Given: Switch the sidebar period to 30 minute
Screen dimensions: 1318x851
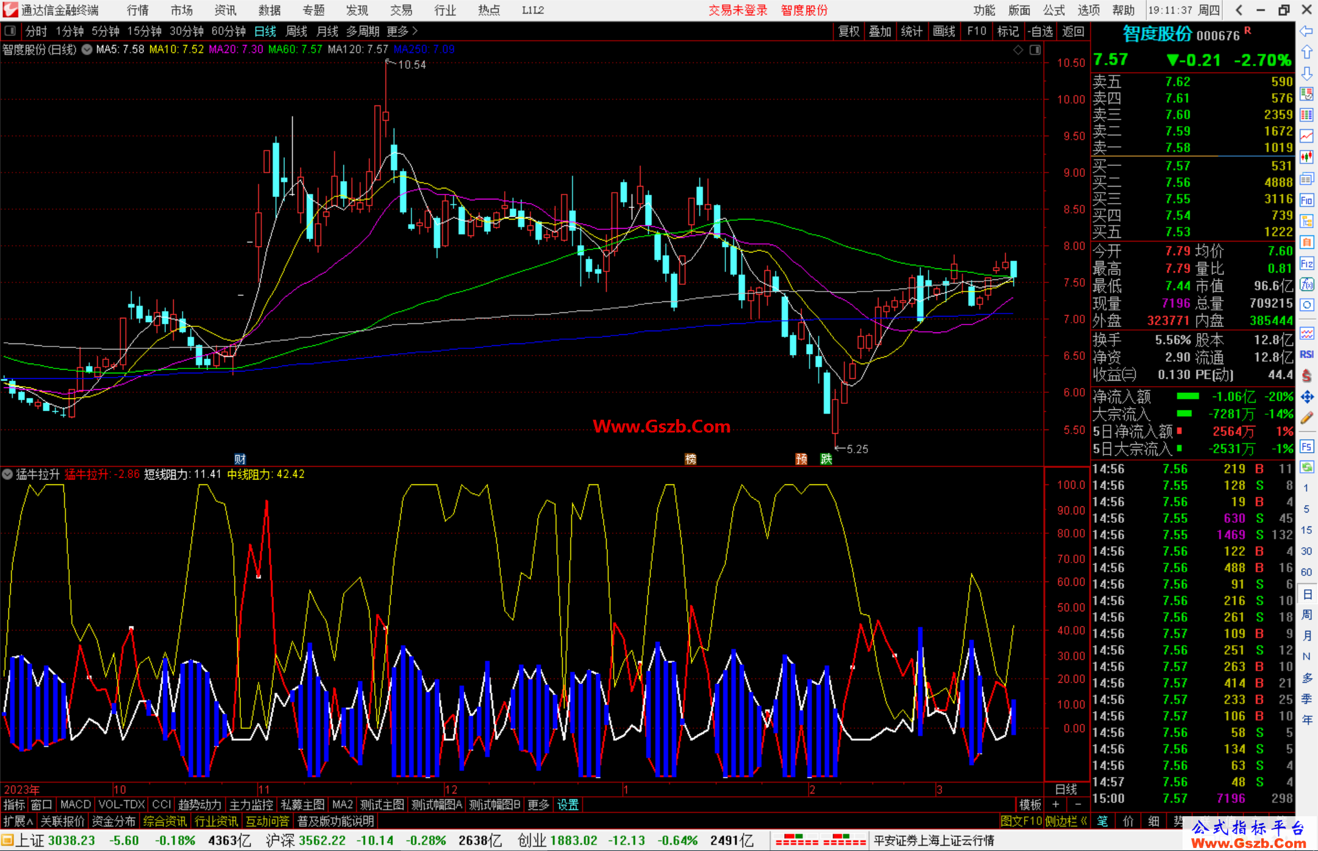Looking at the screenshot, I should click(x=1306, y=551).
